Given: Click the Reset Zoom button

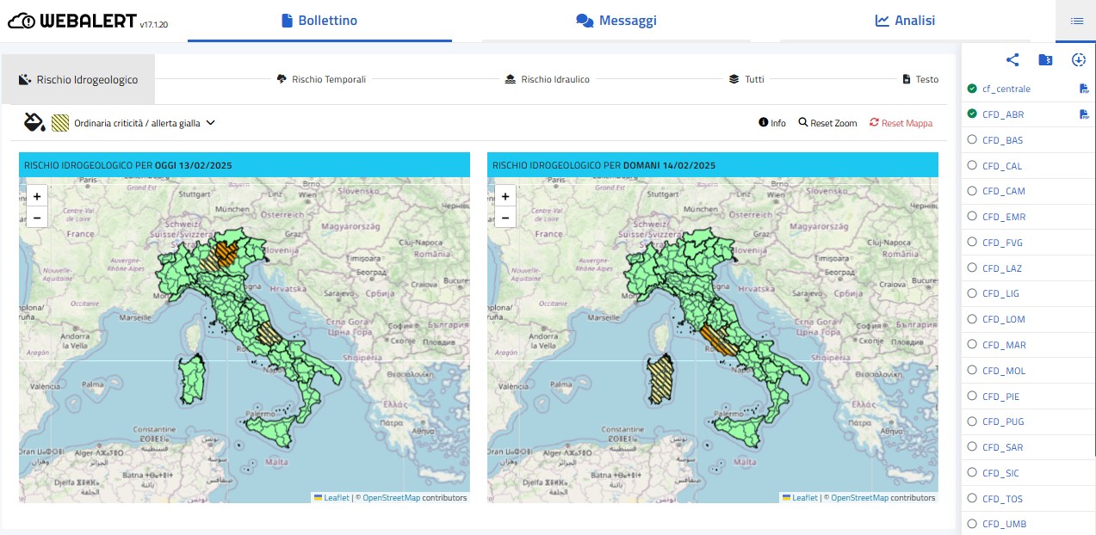Looking at the screenshot, I should pos(827,123).
